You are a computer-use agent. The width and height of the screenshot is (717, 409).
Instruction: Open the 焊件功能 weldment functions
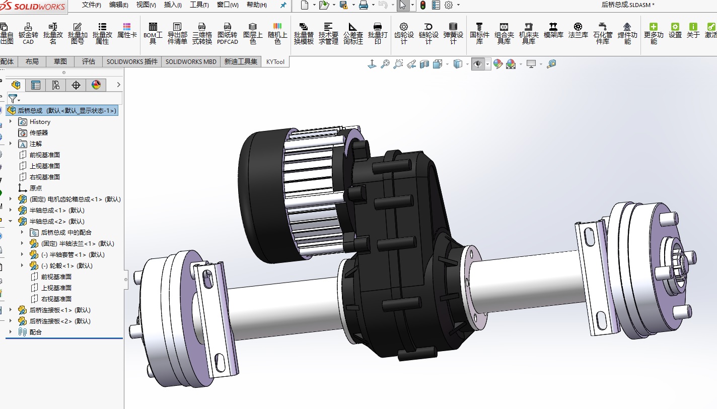[627, 33]
